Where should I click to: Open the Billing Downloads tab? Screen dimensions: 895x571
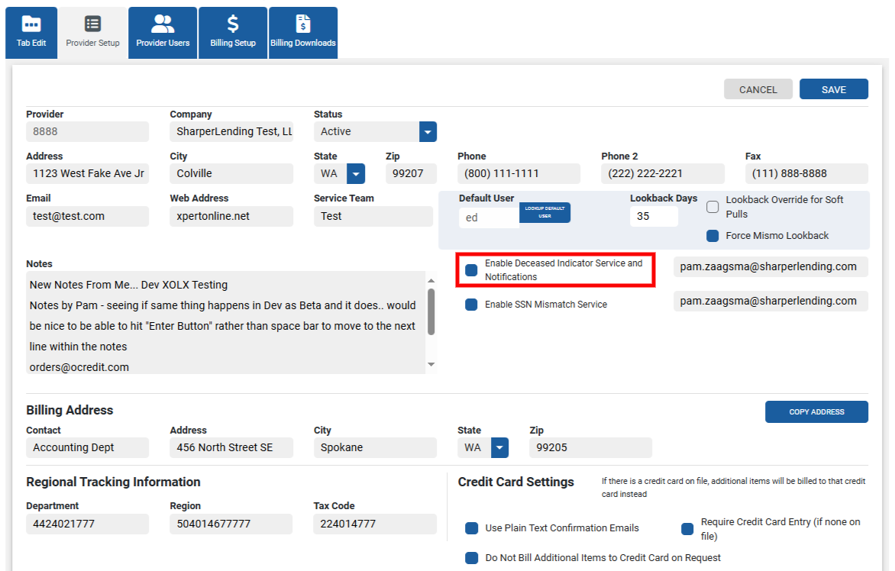303,33
